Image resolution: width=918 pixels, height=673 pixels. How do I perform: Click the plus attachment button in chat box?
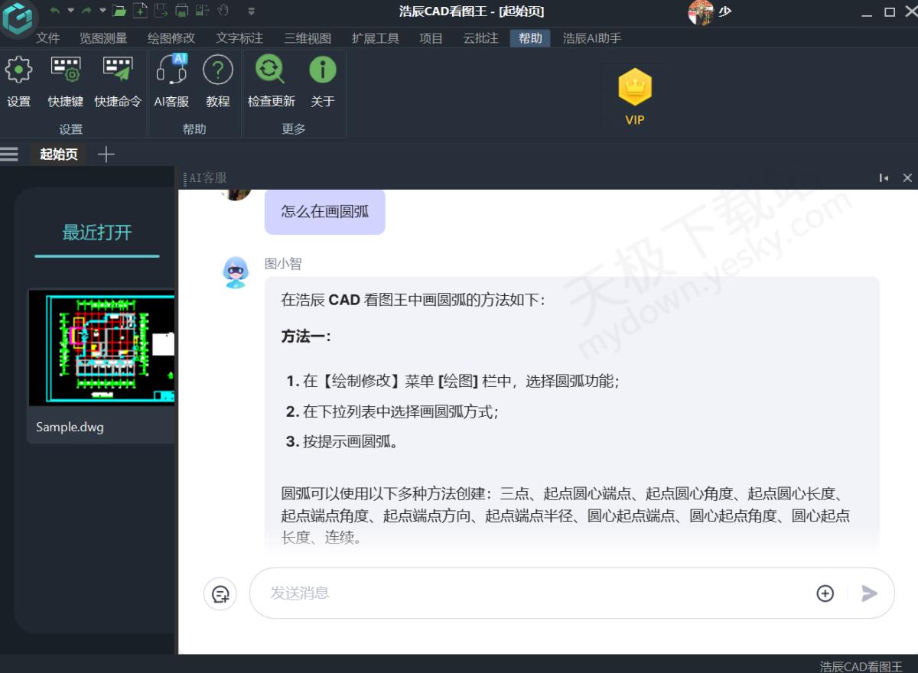point(825,593)
